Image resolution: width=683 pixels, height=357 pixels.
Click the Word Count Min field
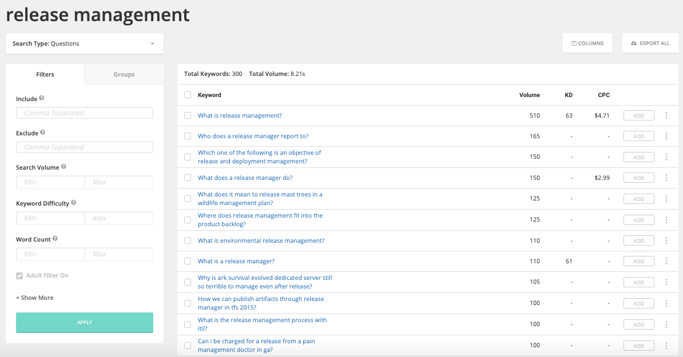pyautogui.click(x=50, y=254)
